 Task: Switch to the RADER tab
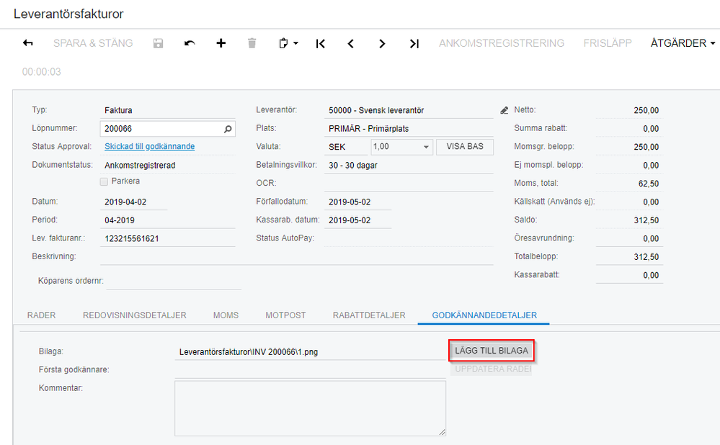click(x=41, y=315)
